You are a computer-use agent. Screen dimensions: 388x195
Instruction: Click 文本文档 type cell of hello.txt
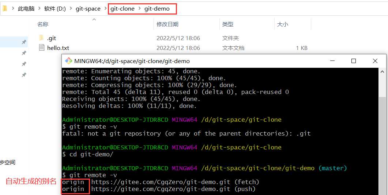click(x=233, y=48)
